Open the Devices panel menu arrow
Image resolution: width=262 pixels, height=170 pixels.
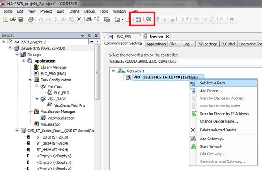click(x=83, y=36)
